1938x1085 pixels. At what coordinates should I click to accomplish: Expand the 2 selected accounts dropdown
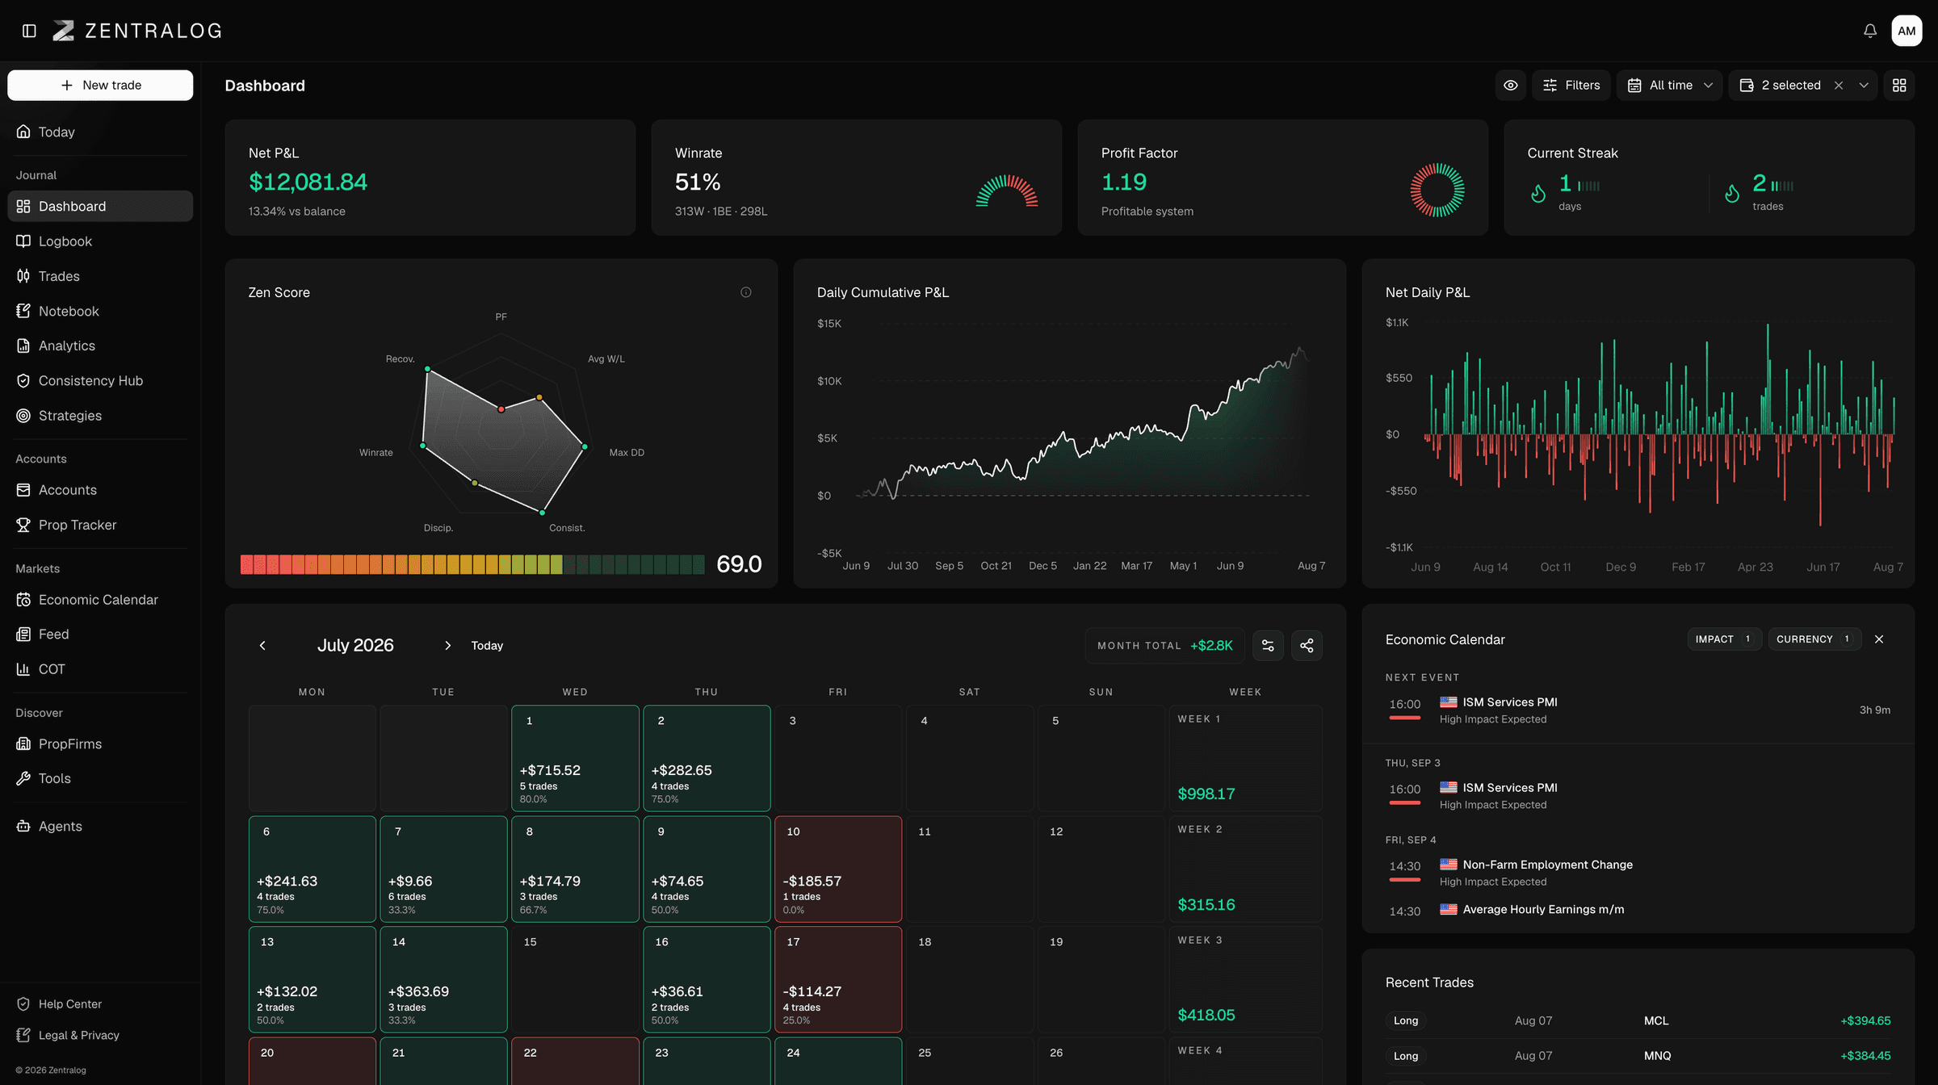pyautogui.click(x=1864, y=85)
